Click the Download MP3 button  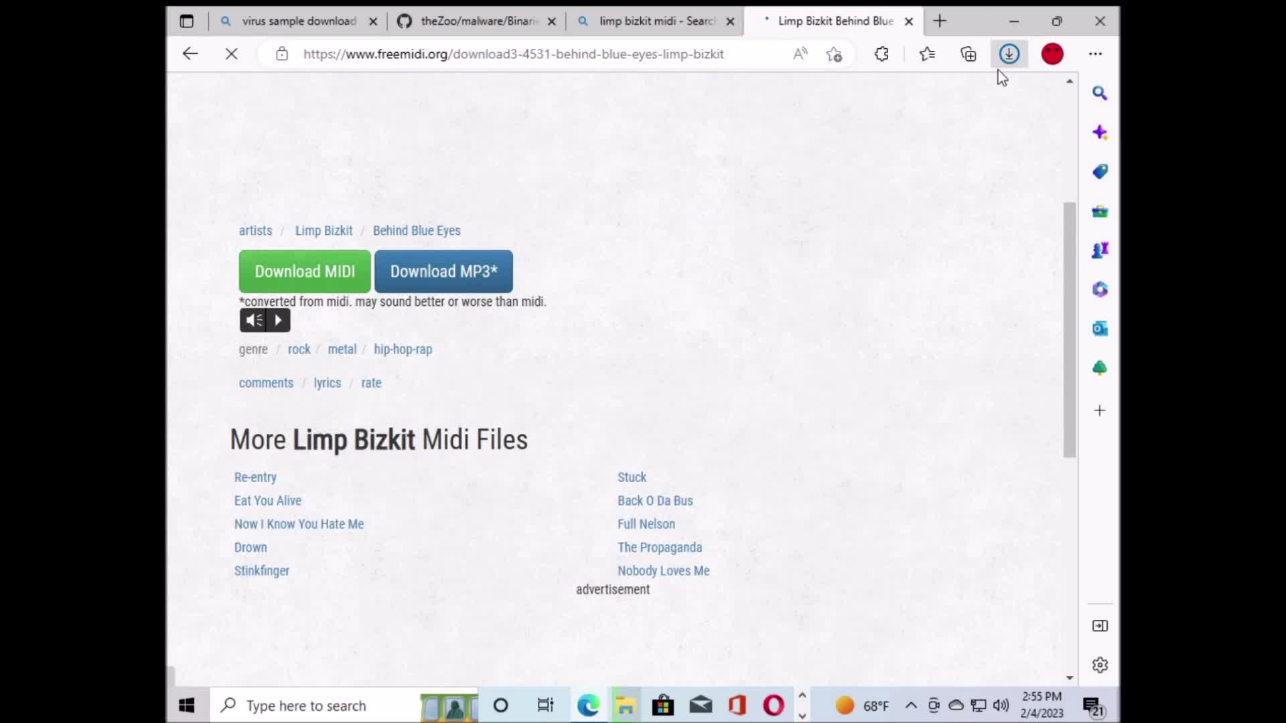pyautogui.click(x=443, y=271)
